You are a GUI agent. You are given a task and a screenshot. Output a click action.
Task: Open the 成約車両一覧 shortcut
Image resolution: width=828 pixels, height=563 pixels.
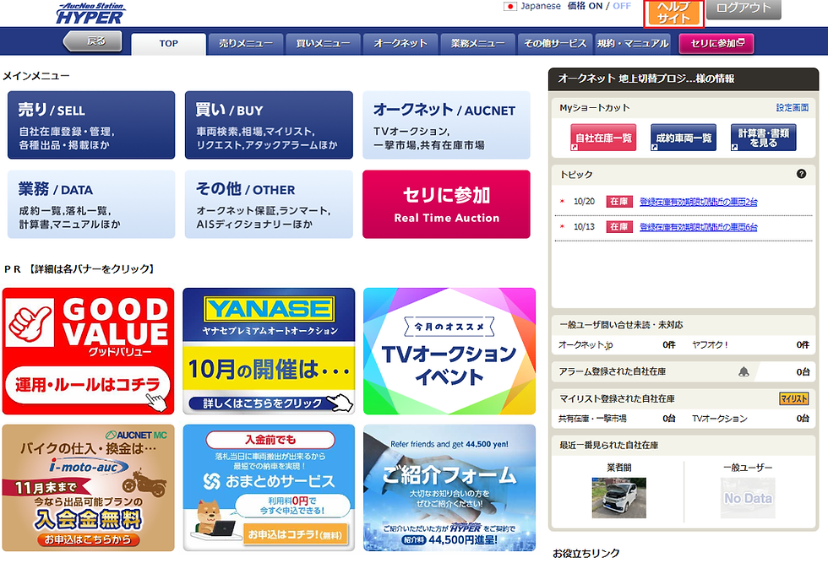tap(684, 138)
